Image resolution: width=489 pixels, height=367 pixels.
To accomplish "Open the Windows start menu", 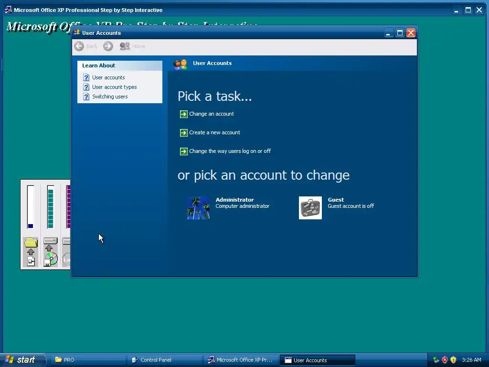I will click(x=22, y=360).
